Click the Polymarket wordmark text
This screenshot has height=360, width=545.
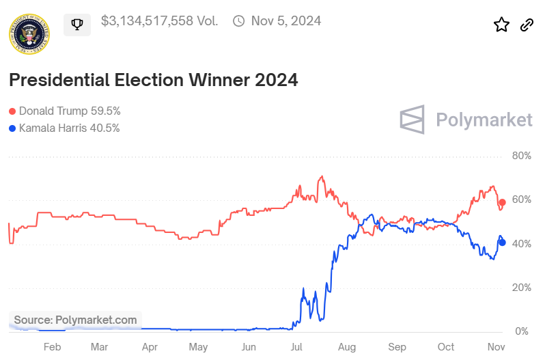click(x=484, y=121)
